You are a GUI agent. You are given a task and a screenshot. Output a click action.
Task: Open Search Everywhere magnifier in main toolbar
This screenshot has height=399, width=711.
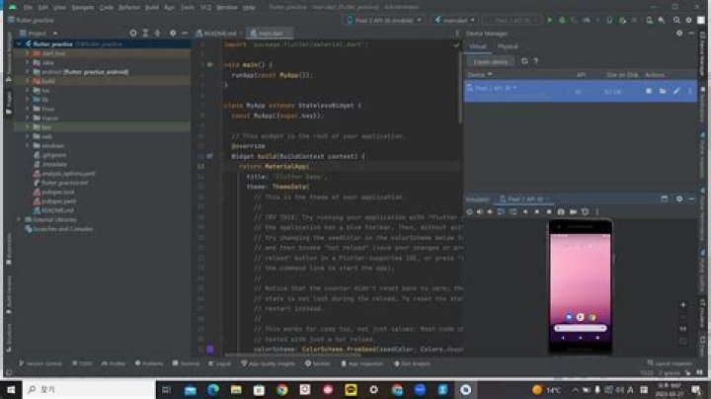click(x=676, y=21)
